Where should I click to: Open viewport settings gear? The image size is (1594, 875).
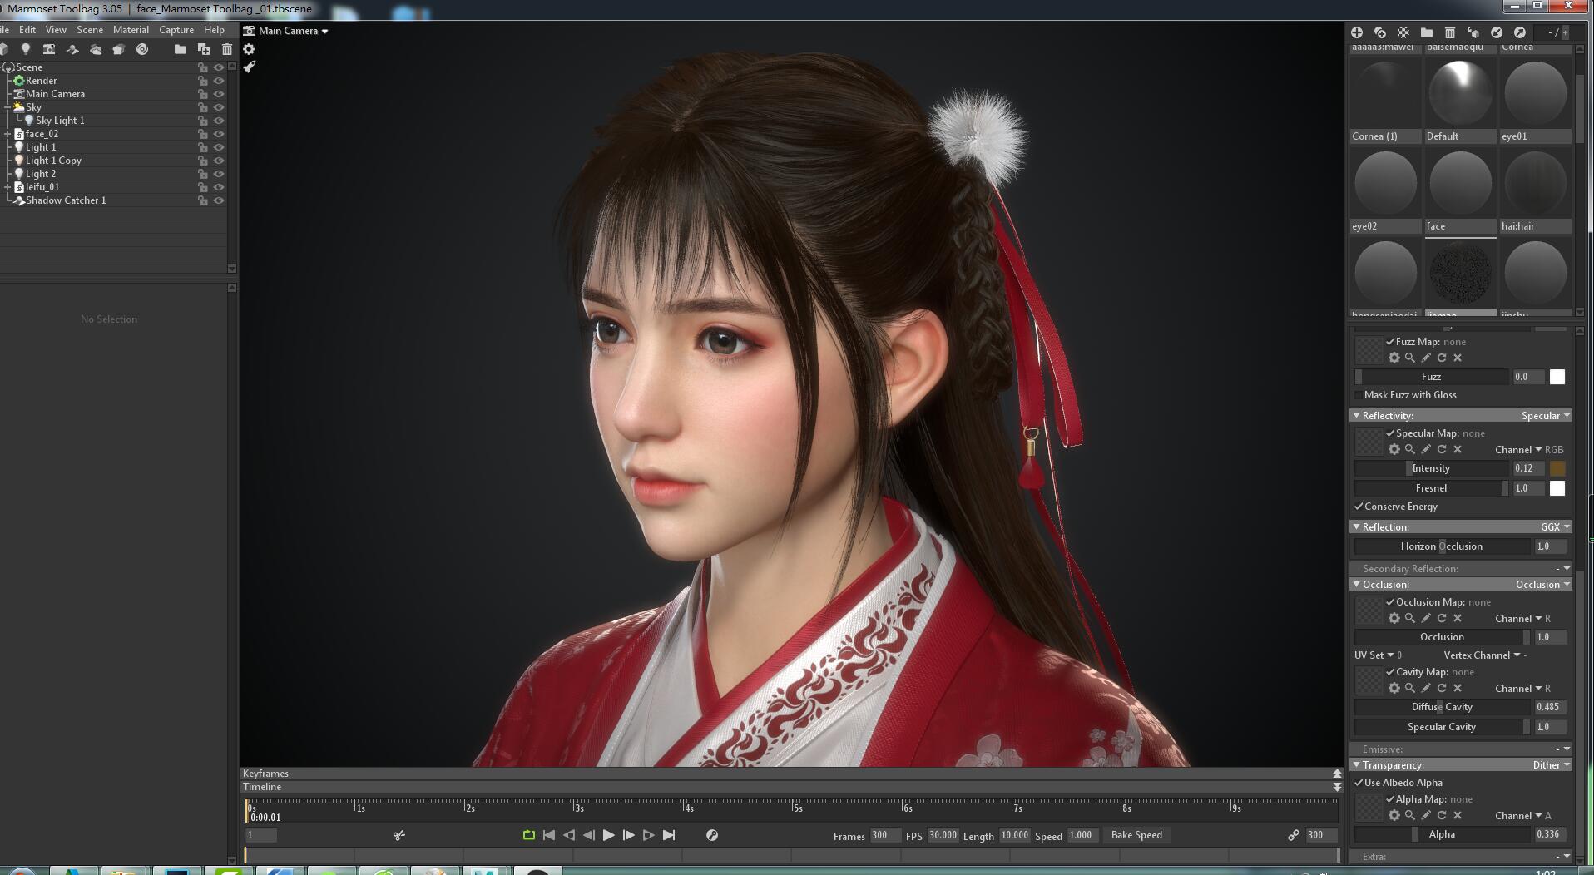pos(249,49)
